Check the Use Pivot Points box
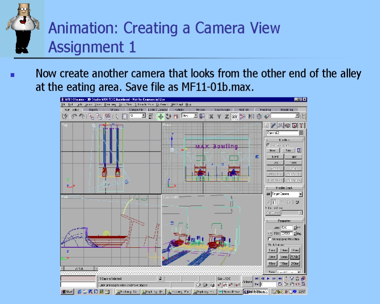 coord(268,145)
